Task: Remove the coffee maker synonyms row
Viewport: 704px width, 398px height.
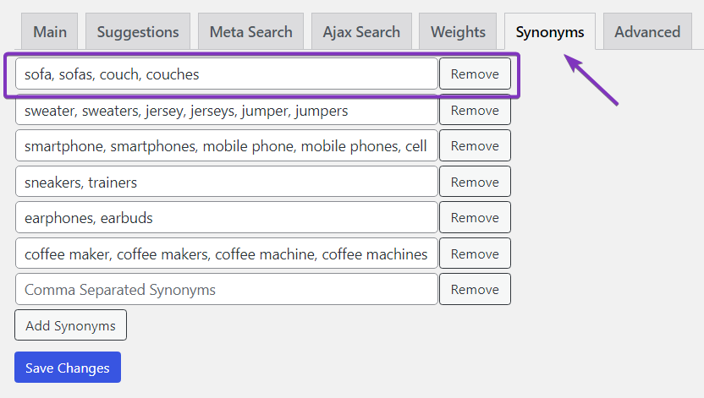Action: [475, 254]
